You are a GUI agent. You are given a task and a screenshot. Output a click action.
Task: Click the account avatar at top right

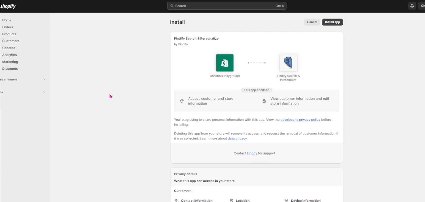[x=422, y=6]
